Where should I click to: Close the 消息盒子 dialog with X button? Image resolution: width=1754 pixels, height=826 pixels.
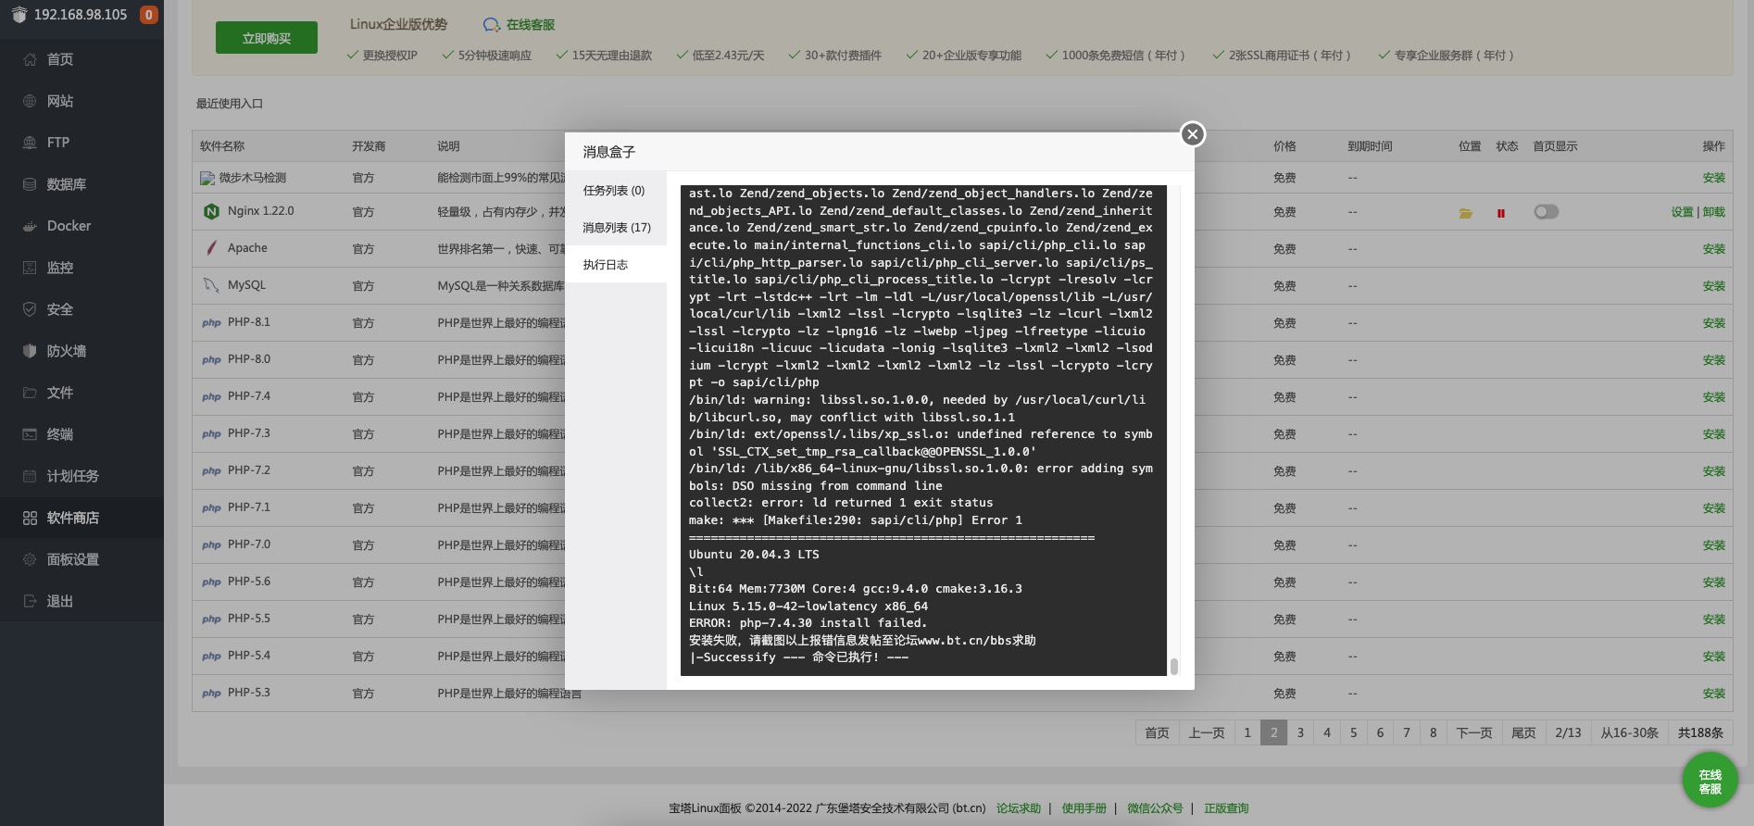tap(1192, 134)
